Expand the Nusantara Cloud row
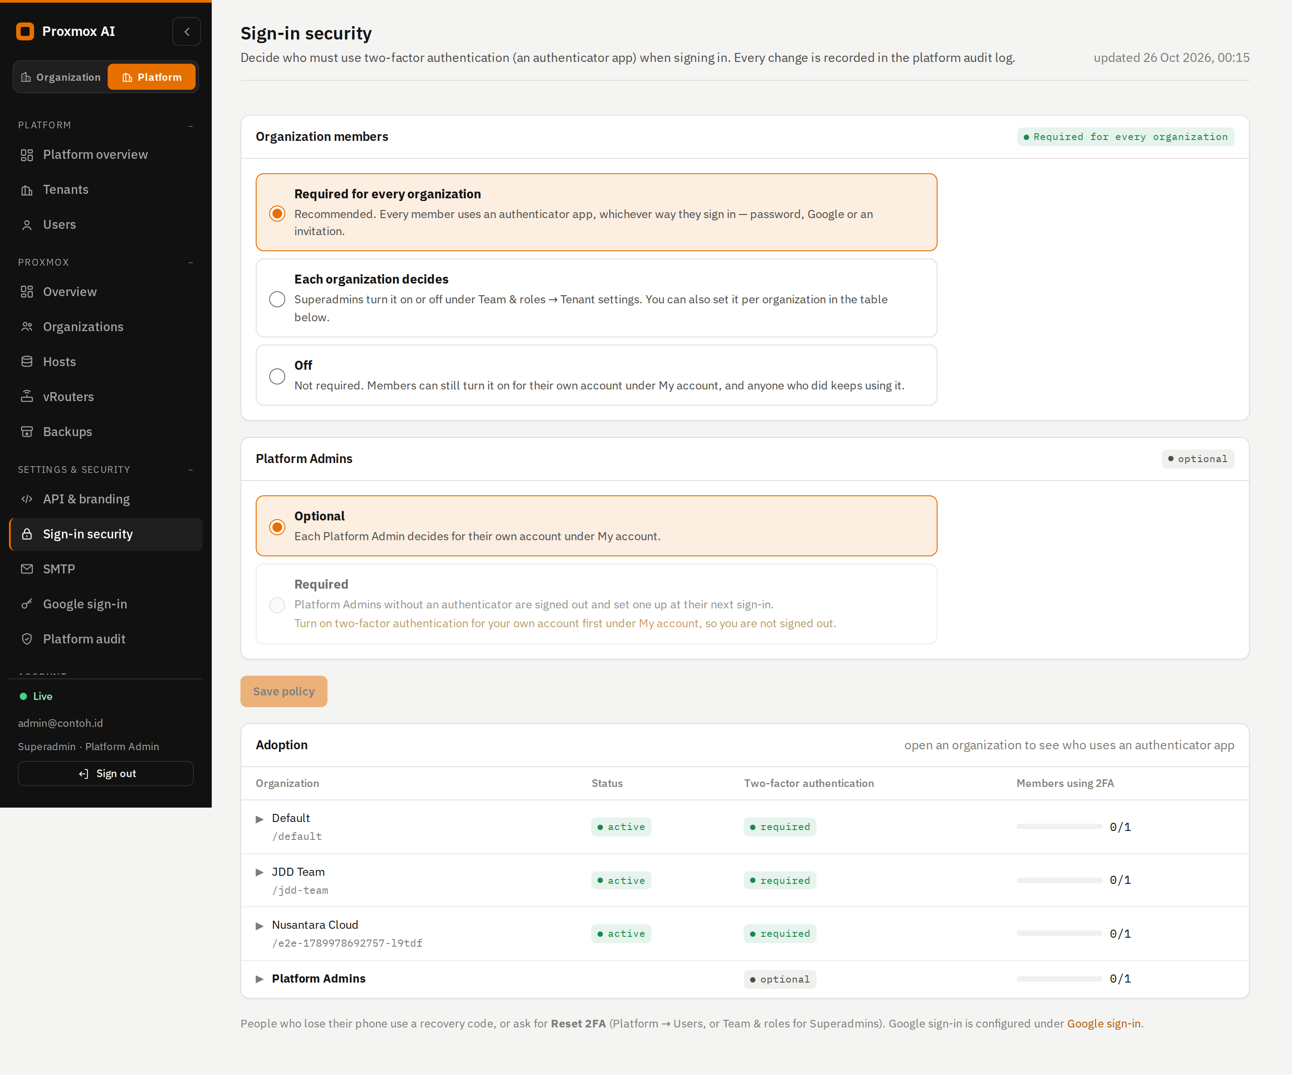 click(x=260, y=926)
